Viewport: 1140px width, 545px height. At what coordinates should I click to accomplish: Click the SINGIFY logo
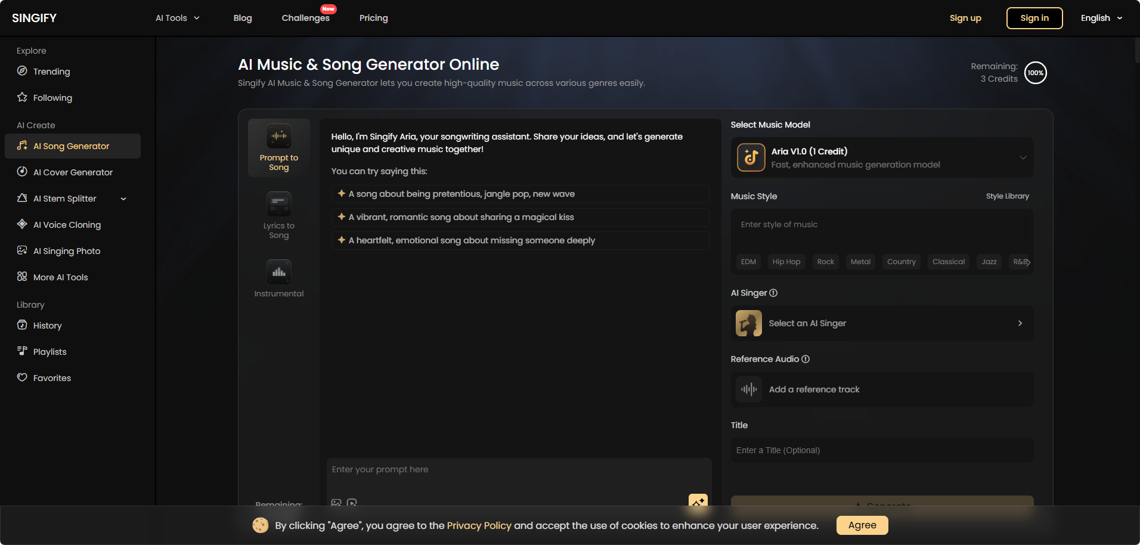pyautogui.click(x=35, y=18)
